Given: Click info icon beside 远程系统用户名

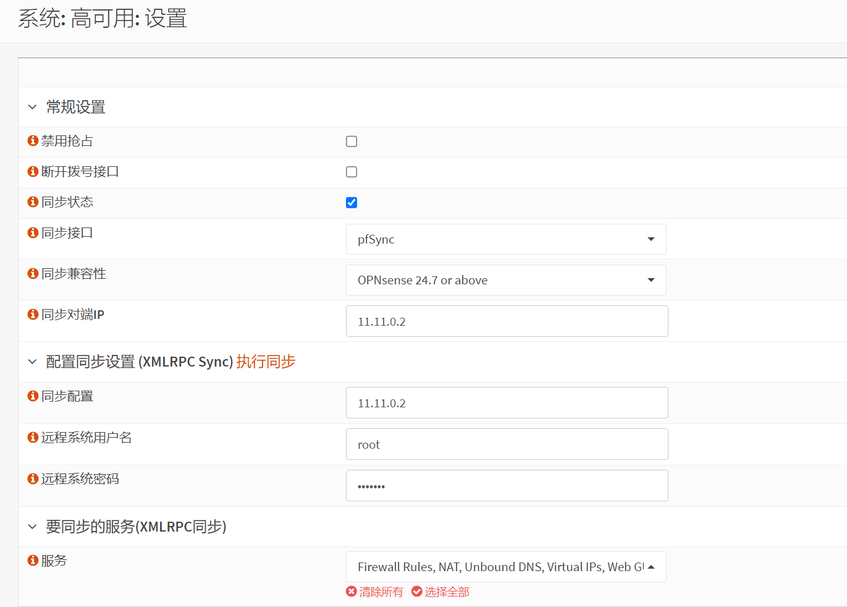Looking at the screenshot, I should (33, 438).
